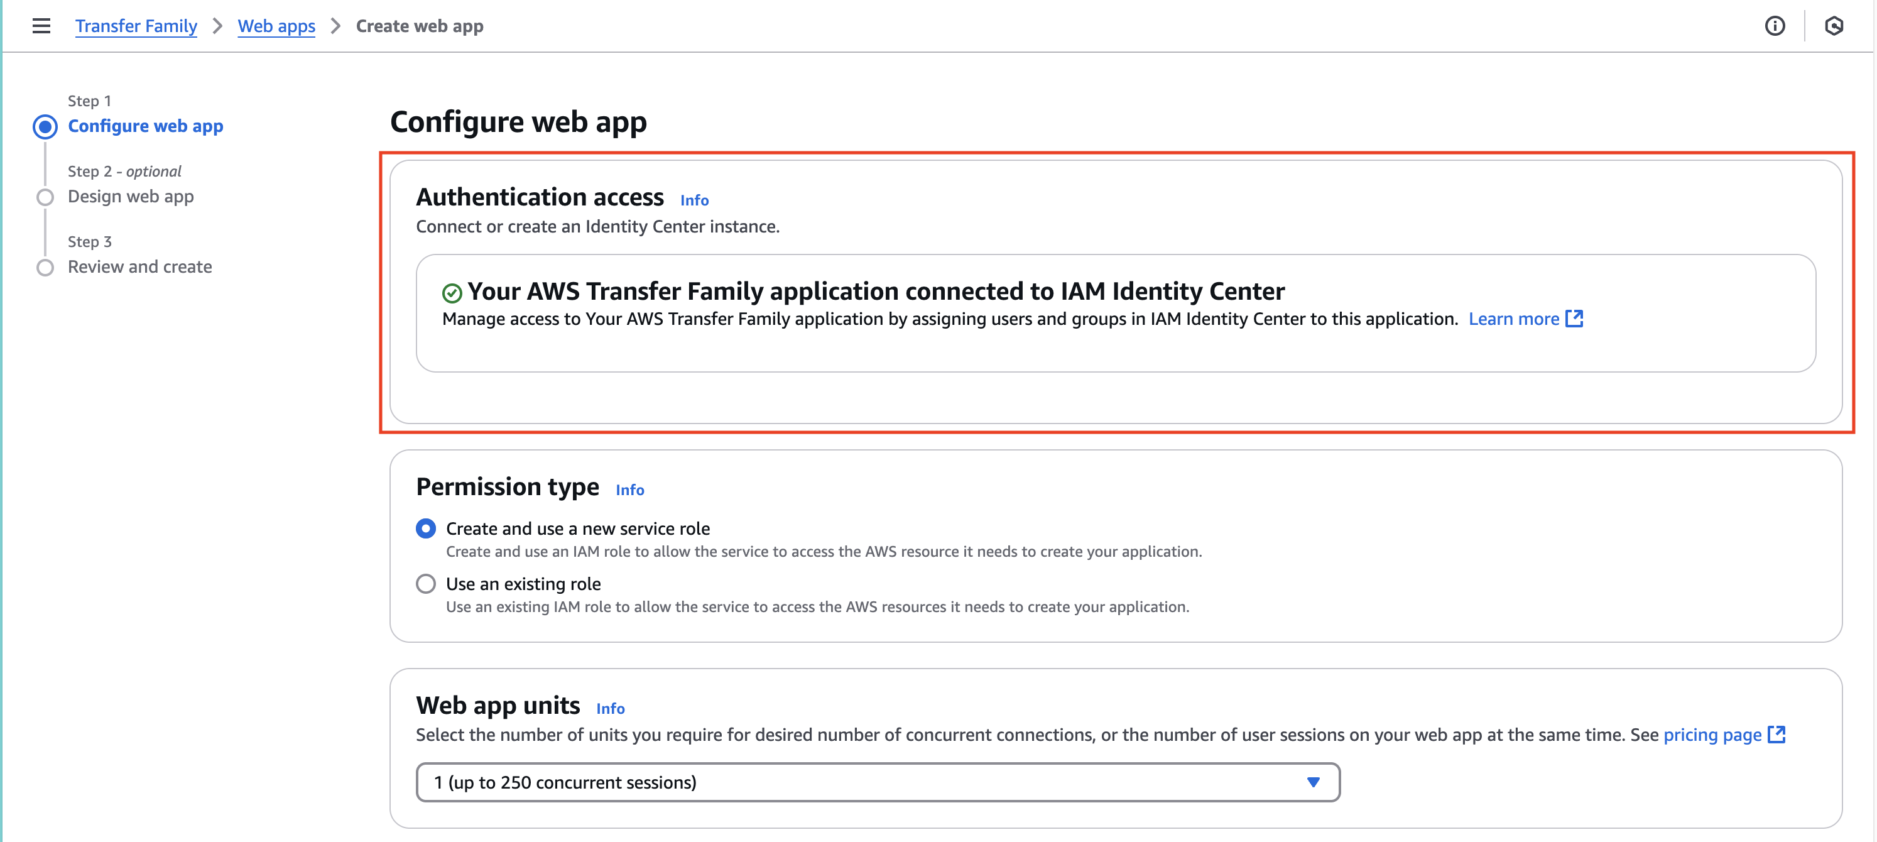Select Create and use a new service role
Viewport: 1877px width, 842px height.
tap(427, 528)
